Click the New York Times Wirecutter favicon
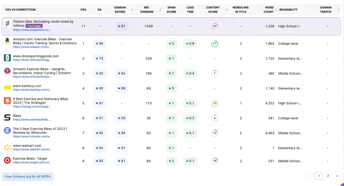 point(7,131)
